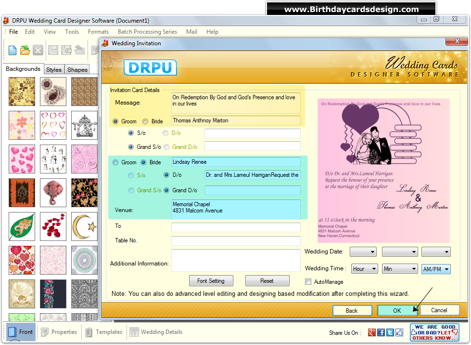
Task: Click the export toolbar icon beside Save As
Action: (79, 50)
